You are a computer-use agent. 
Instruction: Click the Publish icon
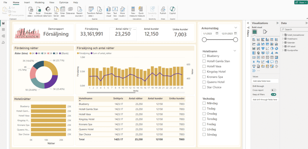tap(163, 9)
